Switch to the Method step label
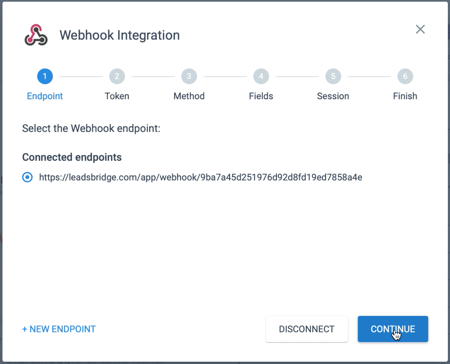 point(189,96)
